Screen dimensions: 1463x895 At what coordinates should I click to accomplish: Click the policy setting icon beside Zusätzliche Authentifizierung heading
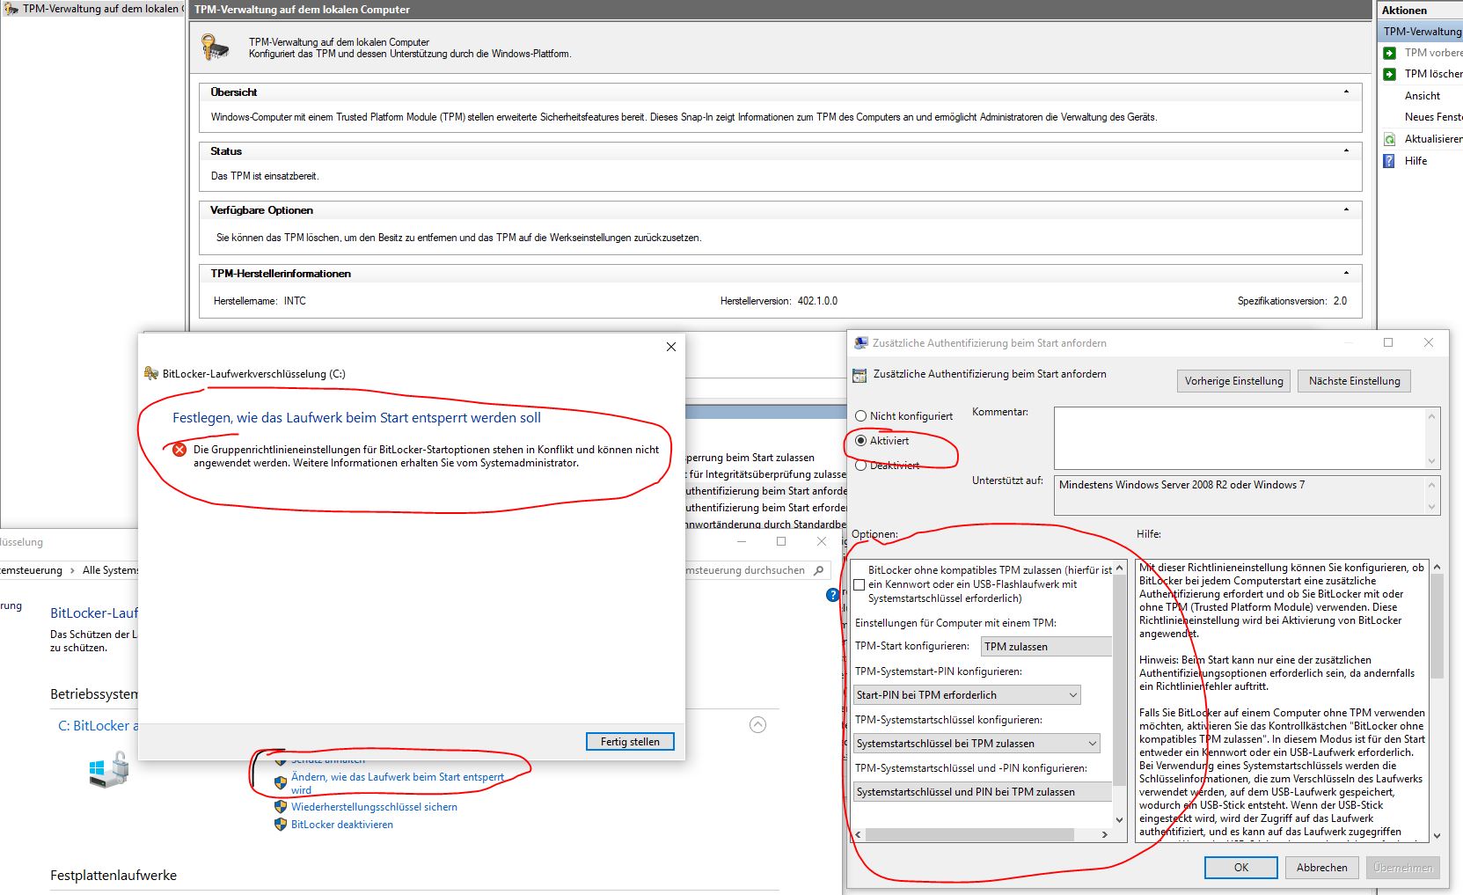click(x=860, y=375)
